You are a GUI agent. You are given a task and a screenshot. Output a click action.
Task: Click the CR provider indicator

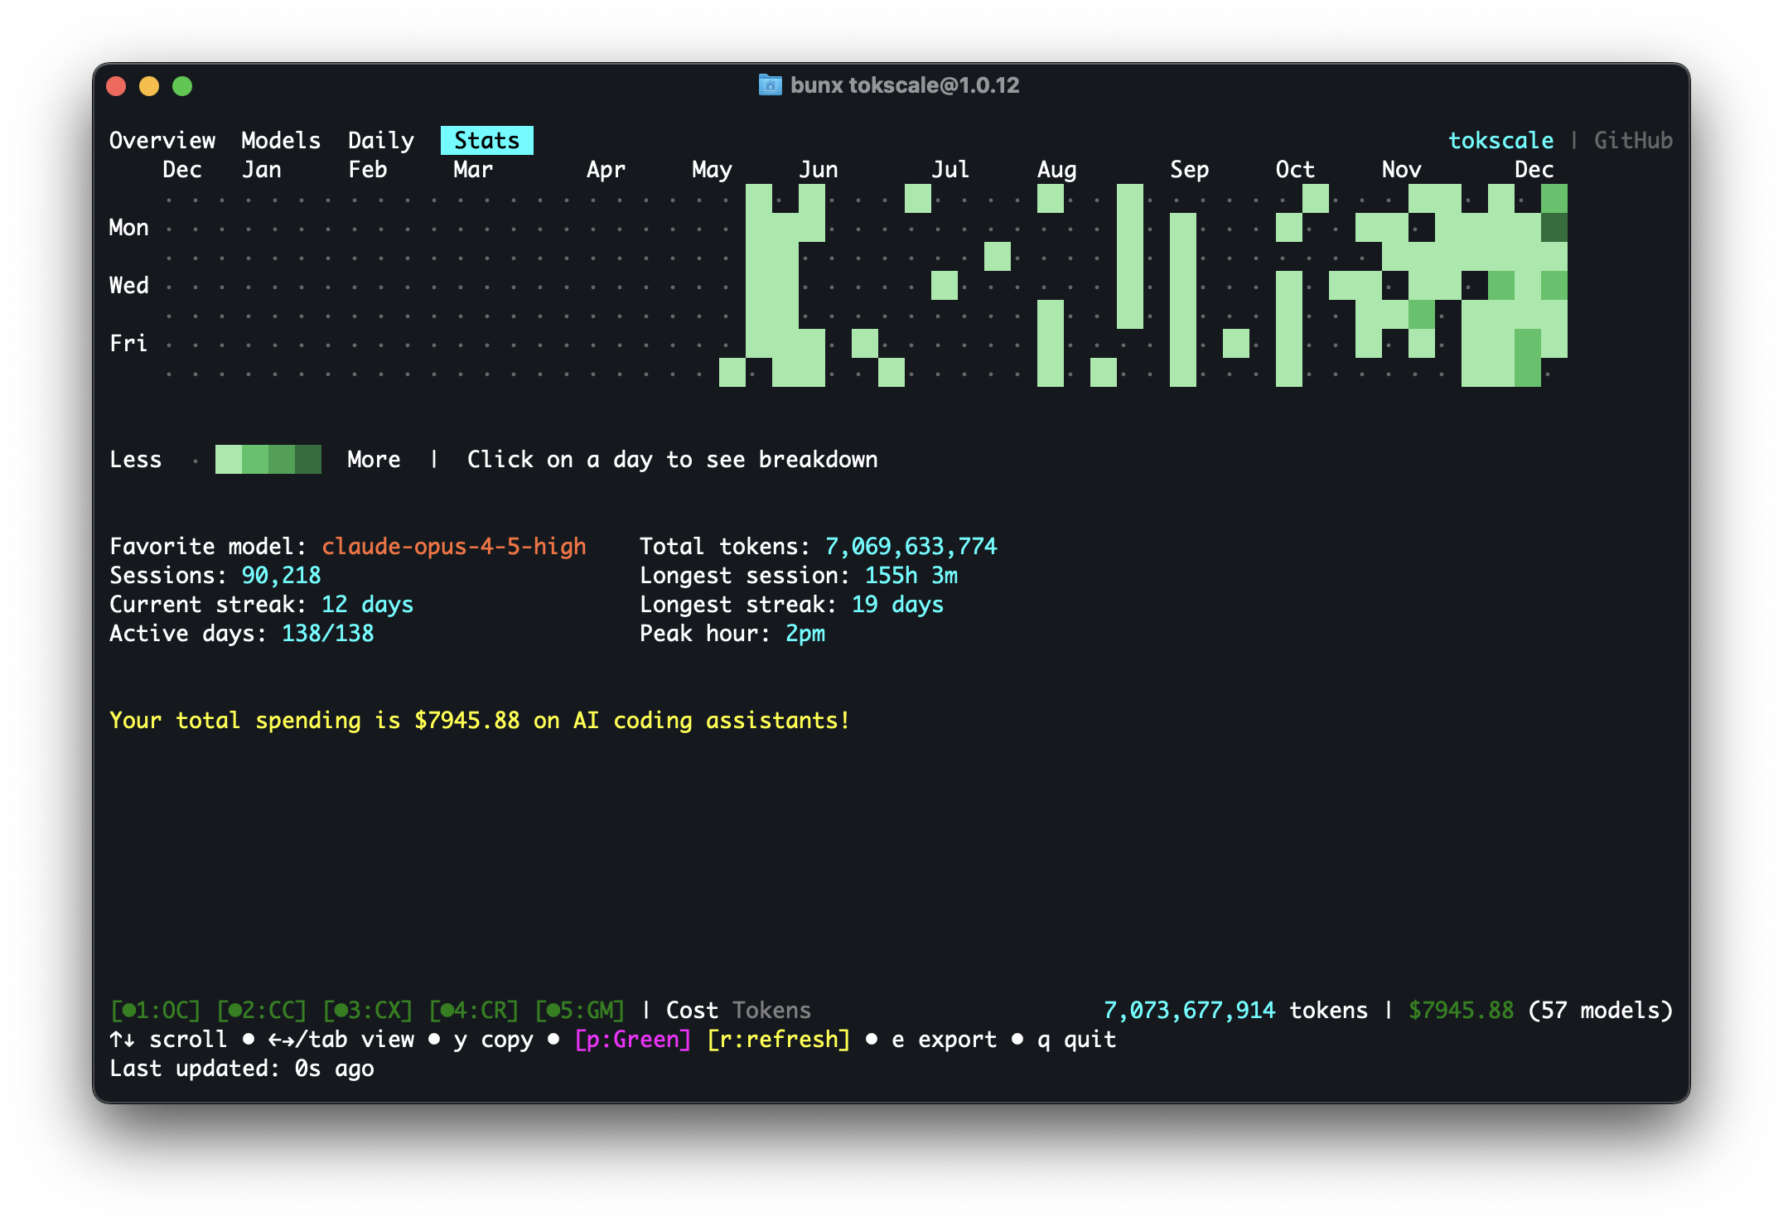474,1010
